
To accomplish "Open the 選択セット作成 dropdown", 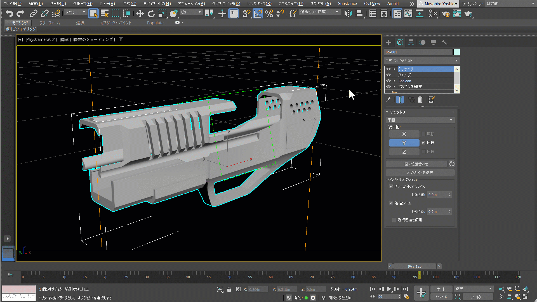I will coord(319,12).
